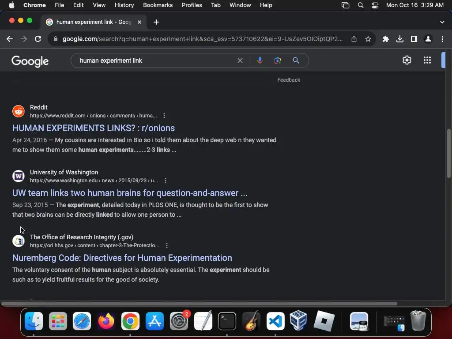Image resolution: width=452 pixels, height=339 pixels.
Task: Click 'The Office of Research Integrity (.gov)' name
Action: point(82,237)
